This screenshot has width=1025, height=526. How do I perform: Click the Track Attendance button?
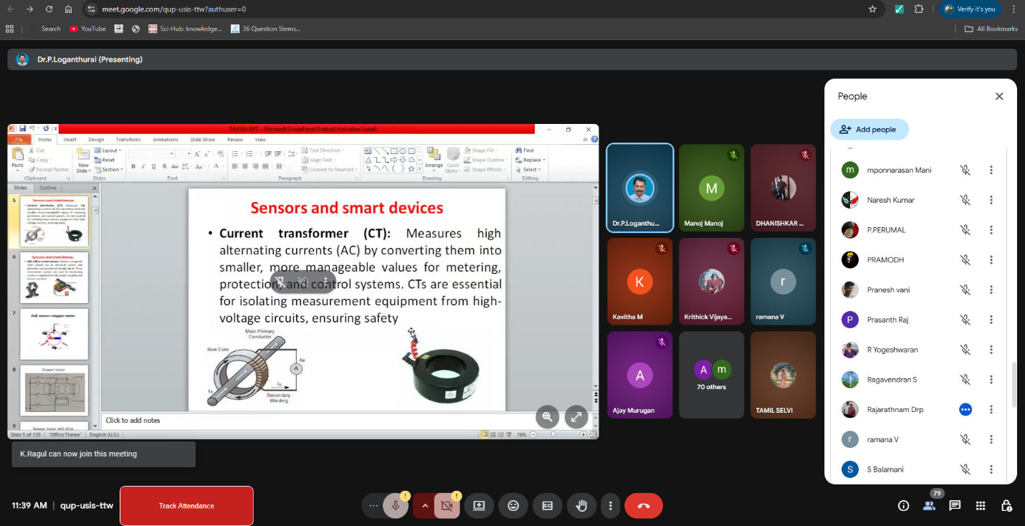186,506
